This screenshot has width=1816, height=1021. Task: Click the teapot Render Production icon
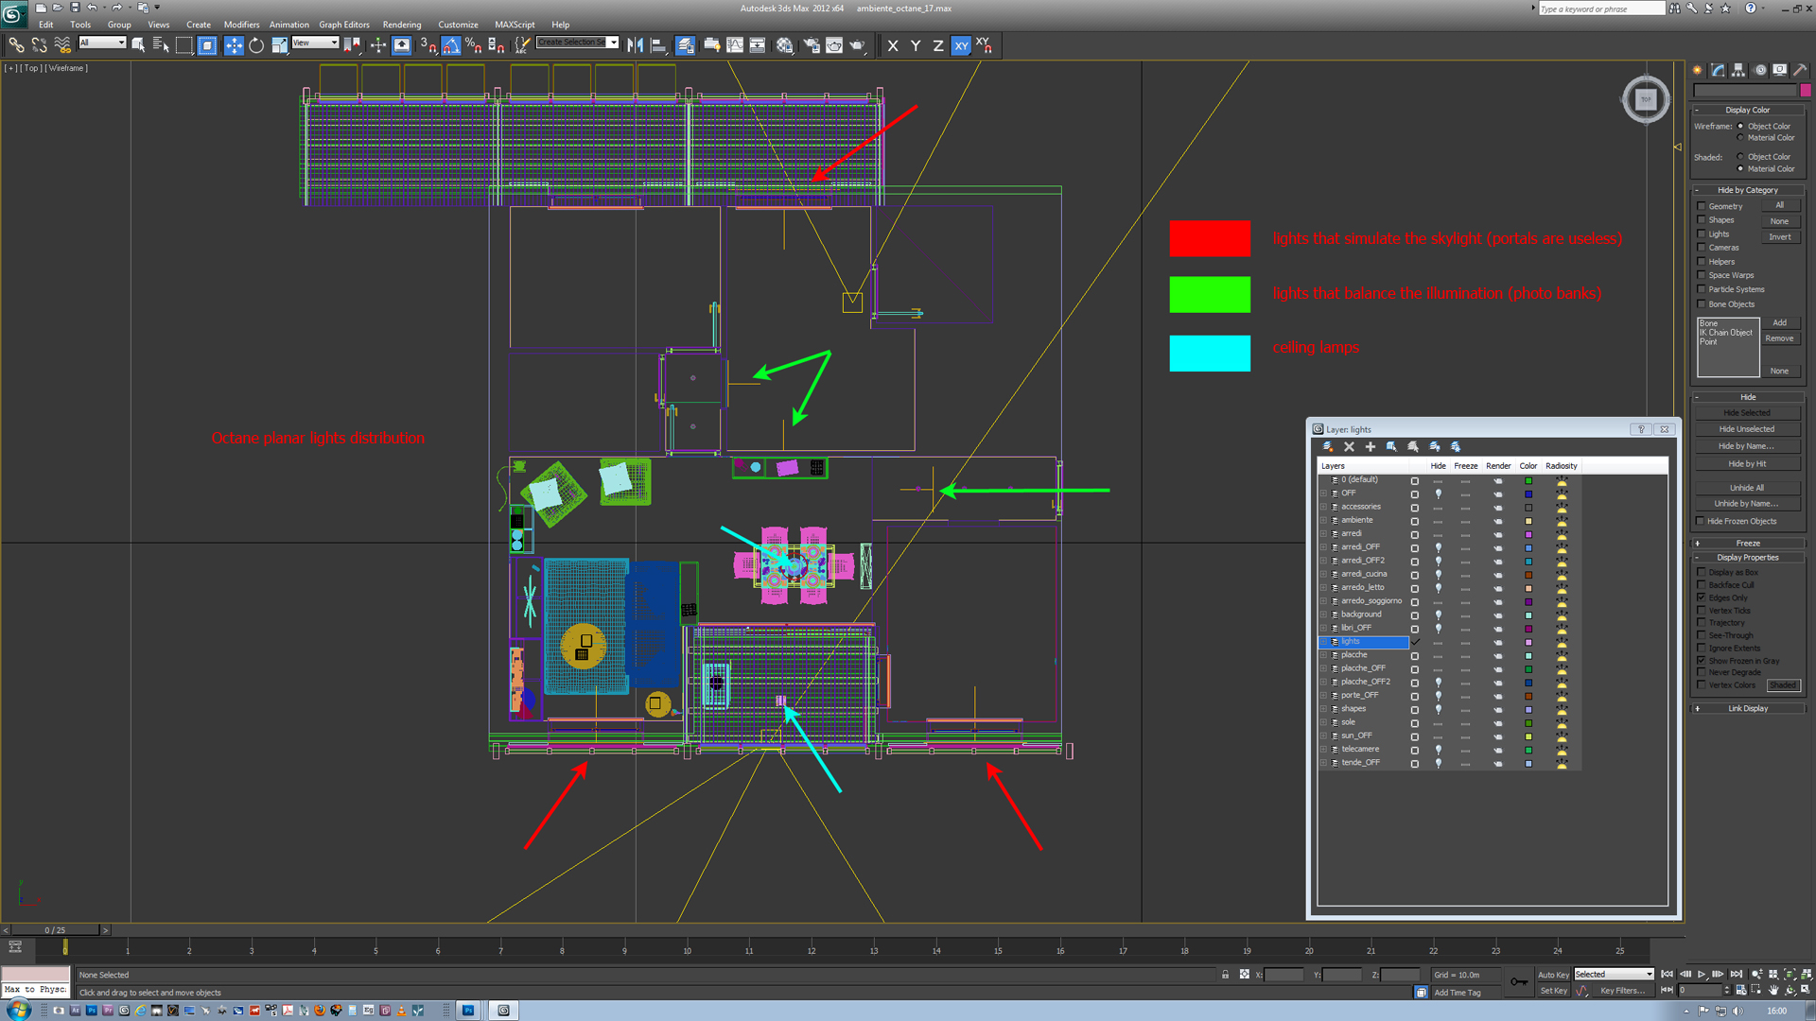857,45
